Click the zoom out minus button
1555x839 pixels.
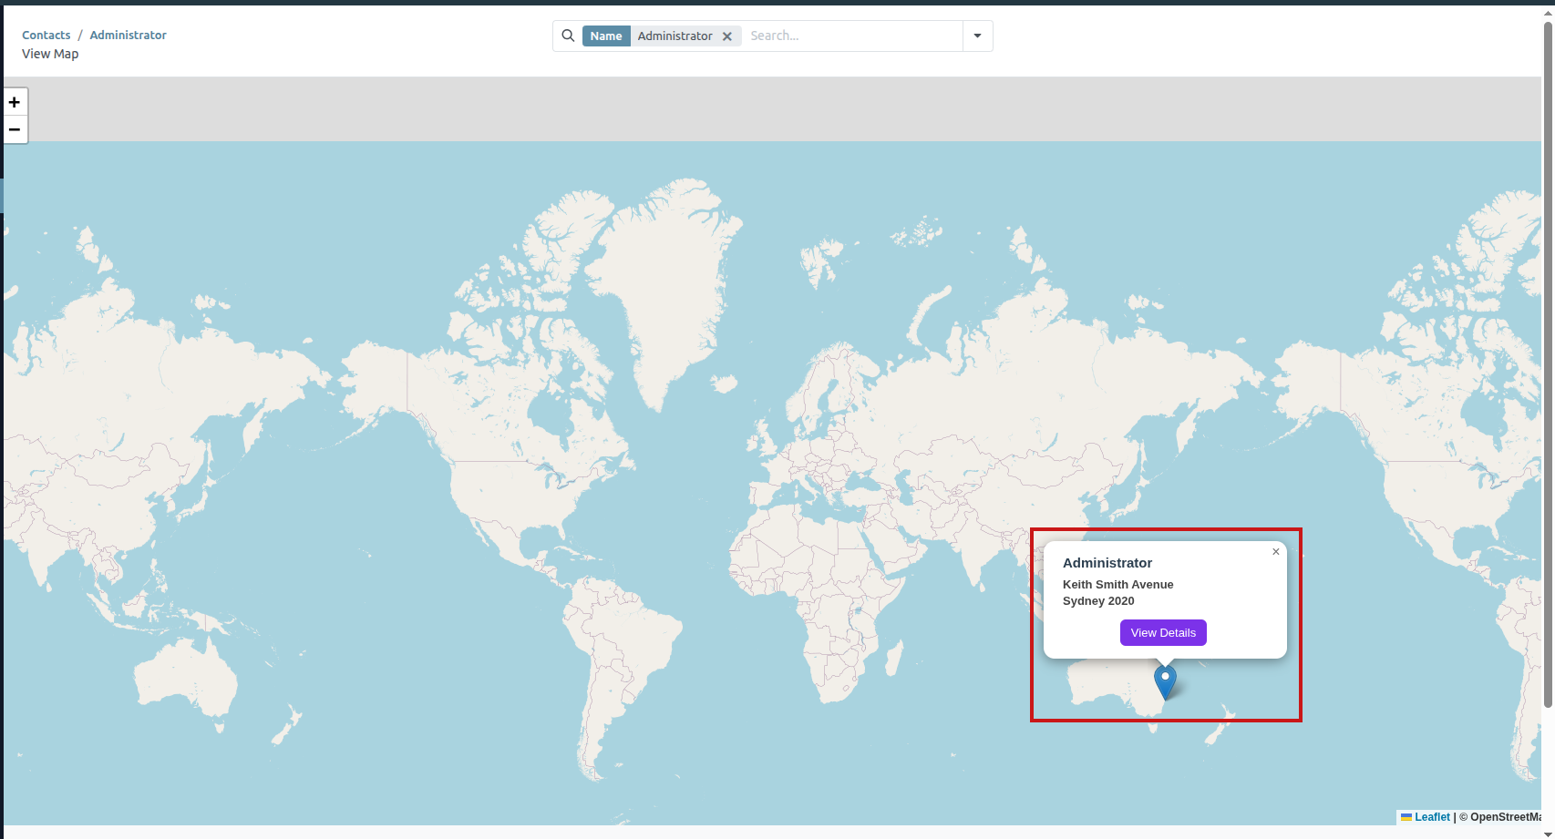[15, 129]
